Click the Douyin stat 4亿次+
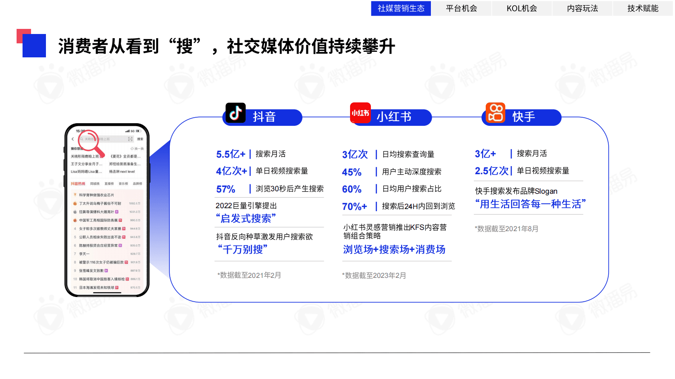Image resolution: width=675 pixels, height=379 pixels. (232, 171)
